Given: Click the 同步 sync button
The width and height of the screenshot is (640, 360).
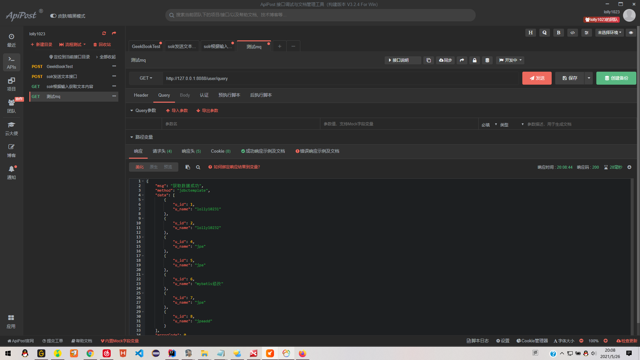Looking at the screenshot, I should (x=445, y=60).
